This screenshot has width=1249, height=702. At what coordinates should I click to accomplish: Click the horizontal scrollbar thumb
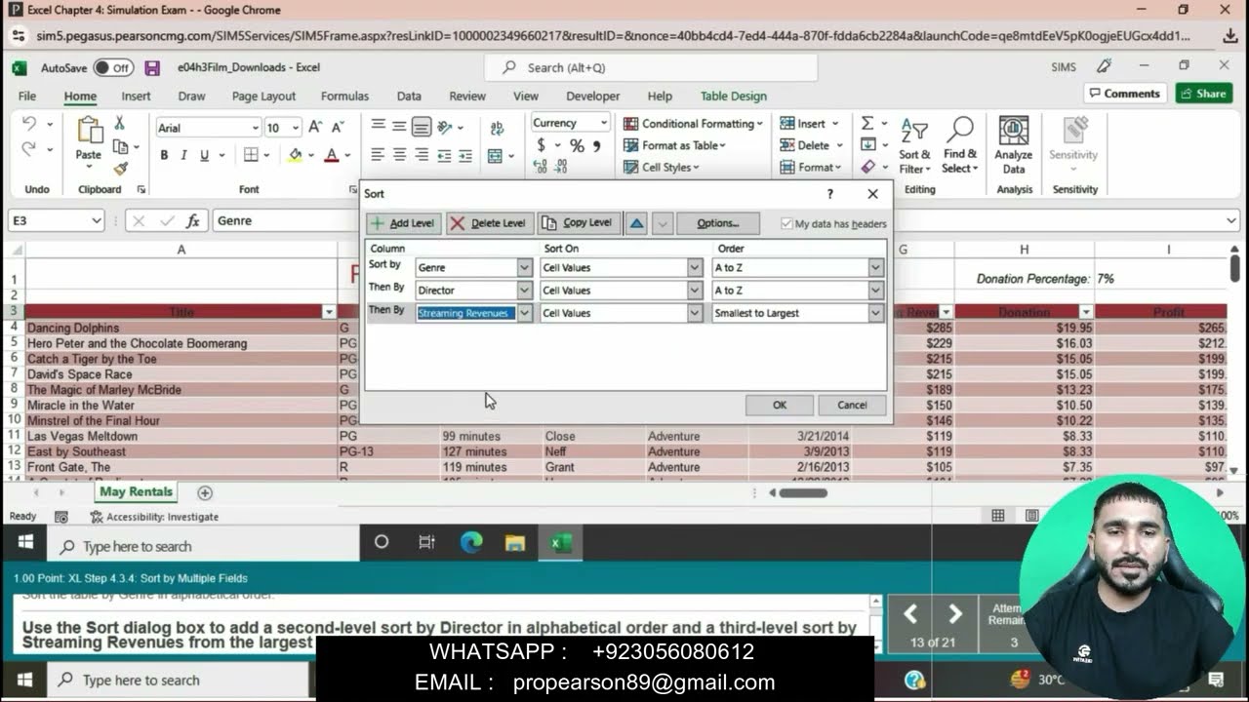click(803, 492)
